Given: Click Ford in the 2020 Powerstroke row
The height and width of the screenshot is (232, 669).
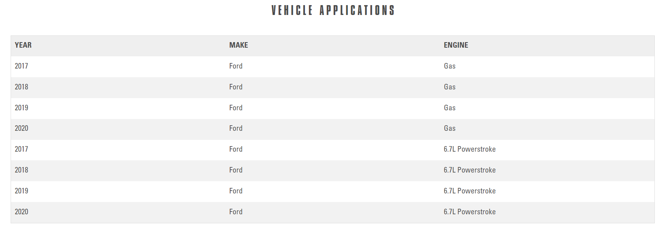Looking at the screenshot, I should tap(236, 212).
